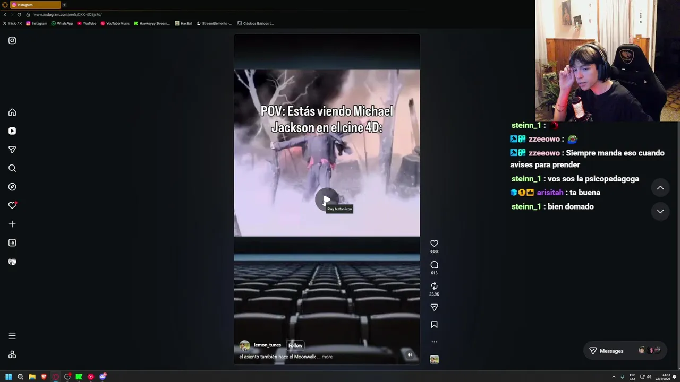Share the reel via the send icon
The width and height of the screenshot is (680, 382).
[434, 307]
